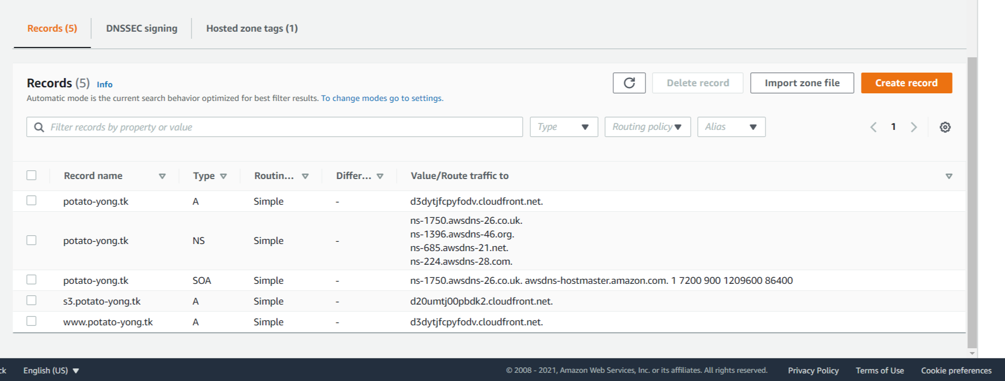
Task: Open the Routing policy filter dropdown
Action: tap(648, 127)
